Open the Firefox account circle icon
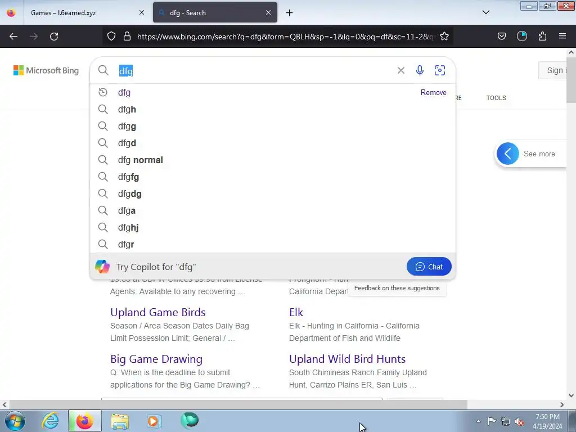This screenshot has height=432, width=576. click(521, 36)
